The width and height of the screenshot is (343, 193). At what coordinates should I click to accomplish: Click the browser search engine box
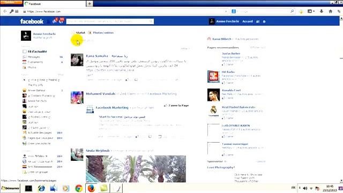point(263,11)
